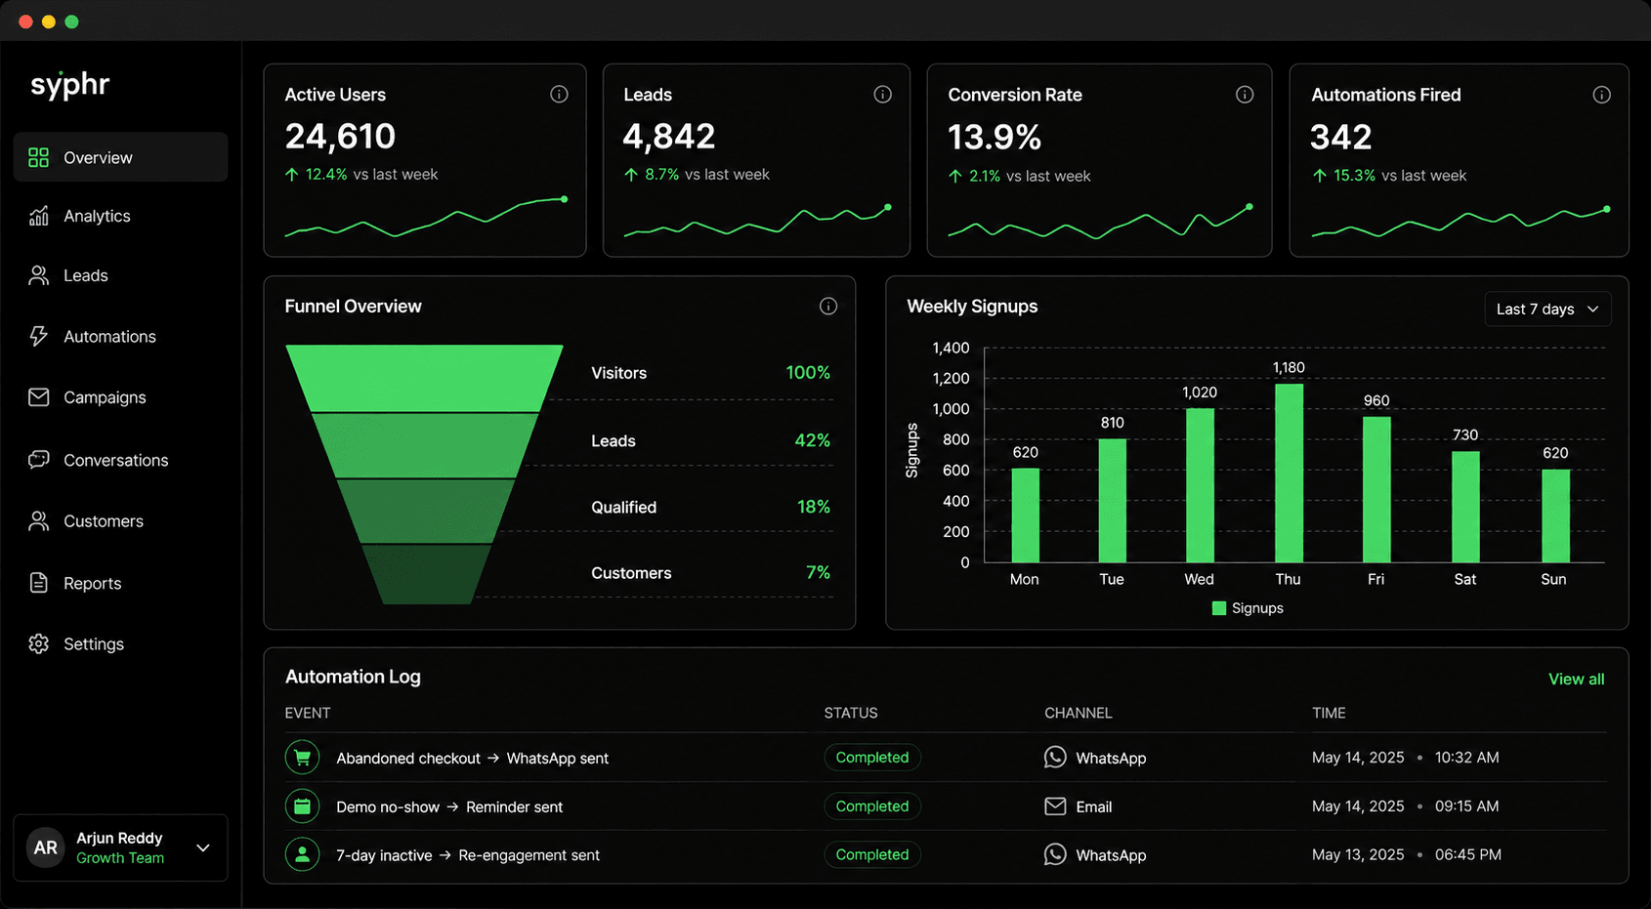Click the Customers person icon in sidebar
The height and width of the screenshot is (909, 1651).
[x=38, y=521]
